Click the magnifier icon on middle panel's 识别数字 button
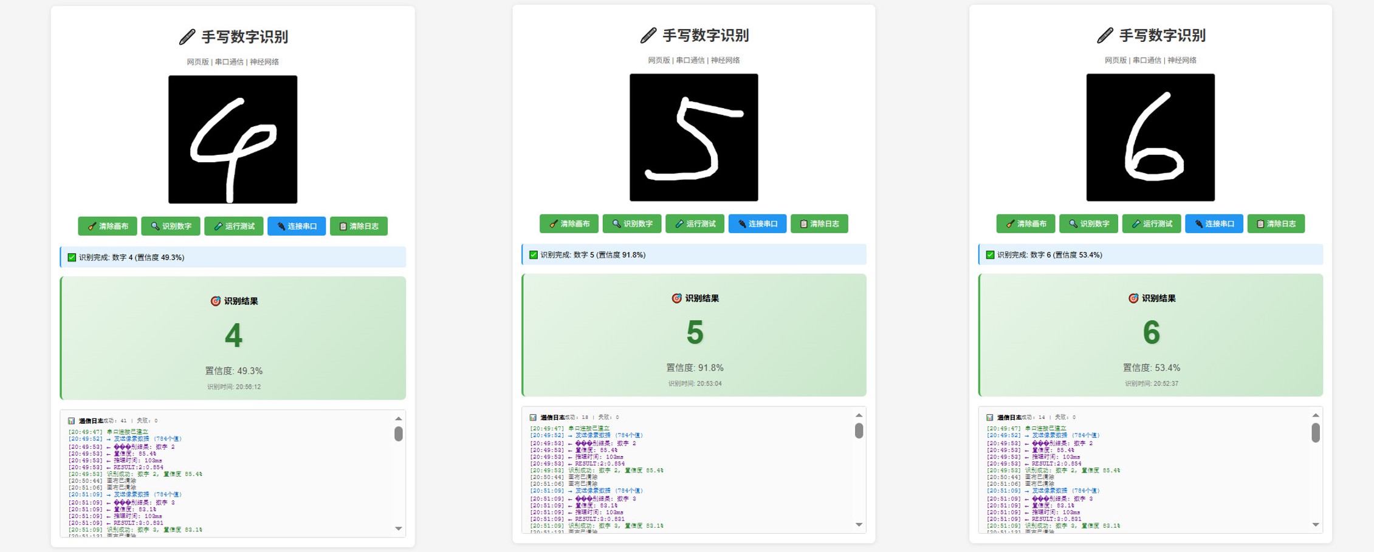Screen dimensions: 1374x552 (x=616, y=223)
